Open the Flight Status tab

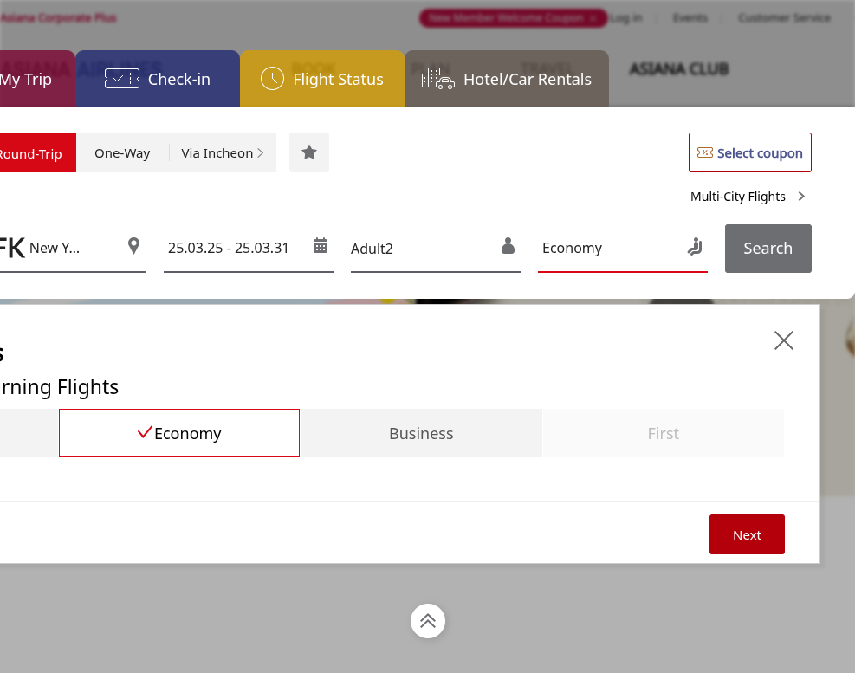(322, 79)
